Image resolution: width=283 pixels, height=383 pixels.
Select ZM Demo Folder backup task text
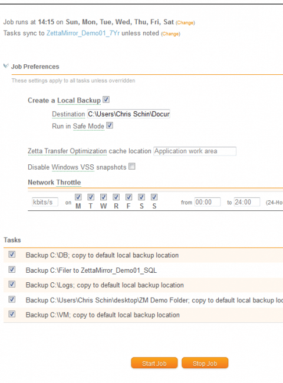154,300
